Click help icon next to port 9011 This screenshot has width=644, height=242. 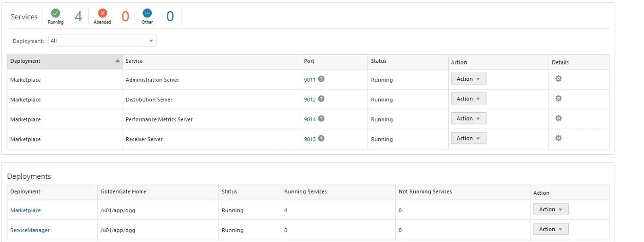click(321, 79)
